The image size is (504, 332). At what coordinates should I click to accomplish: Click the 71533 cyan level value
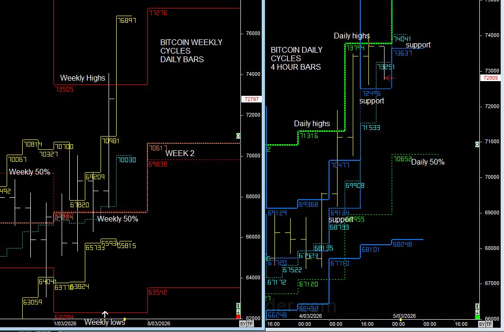(371, 128)
